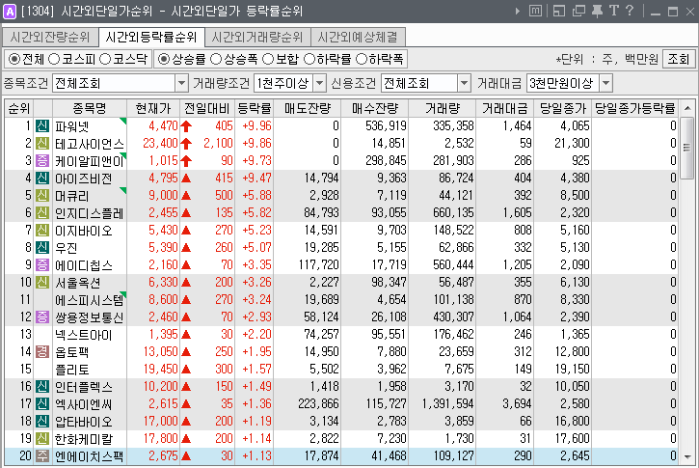Click the 경 badge next to 옵토팩
699x468 pixels.
click(42, 352)
